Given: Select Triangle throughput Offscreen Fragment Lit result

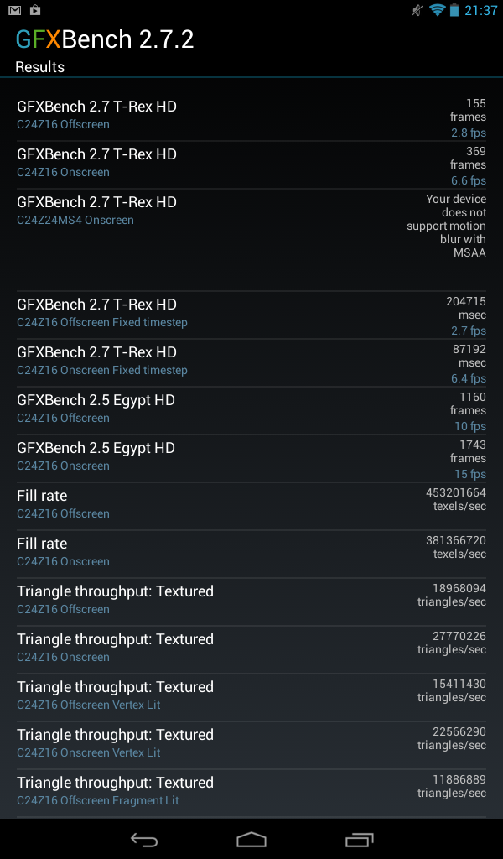Looking at the screenshot, I should [251, 793].
